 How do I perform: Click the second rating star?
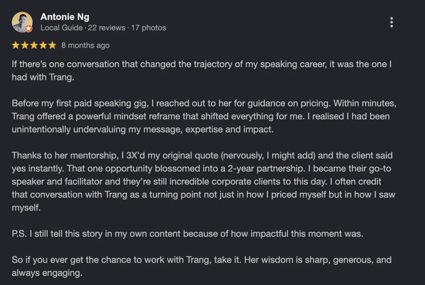pos(25,45)
